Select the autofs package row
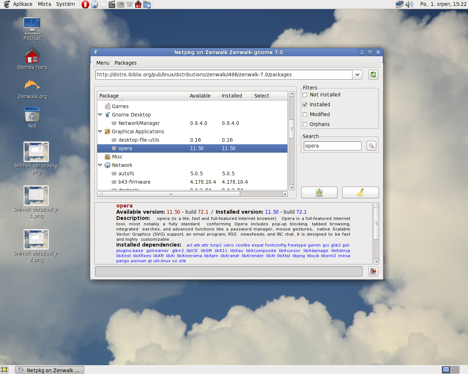 tap(192, 173)
